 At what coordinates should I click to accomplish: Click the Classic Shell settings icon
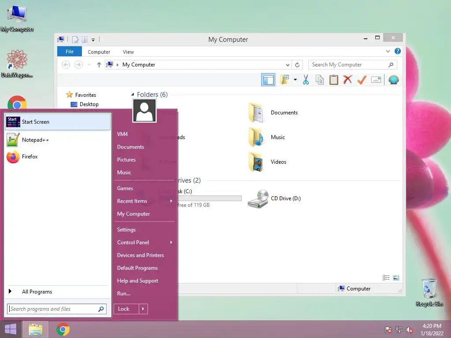click(x=393, y=80)
